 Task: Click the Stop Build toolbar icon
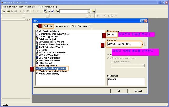[105, 16]
